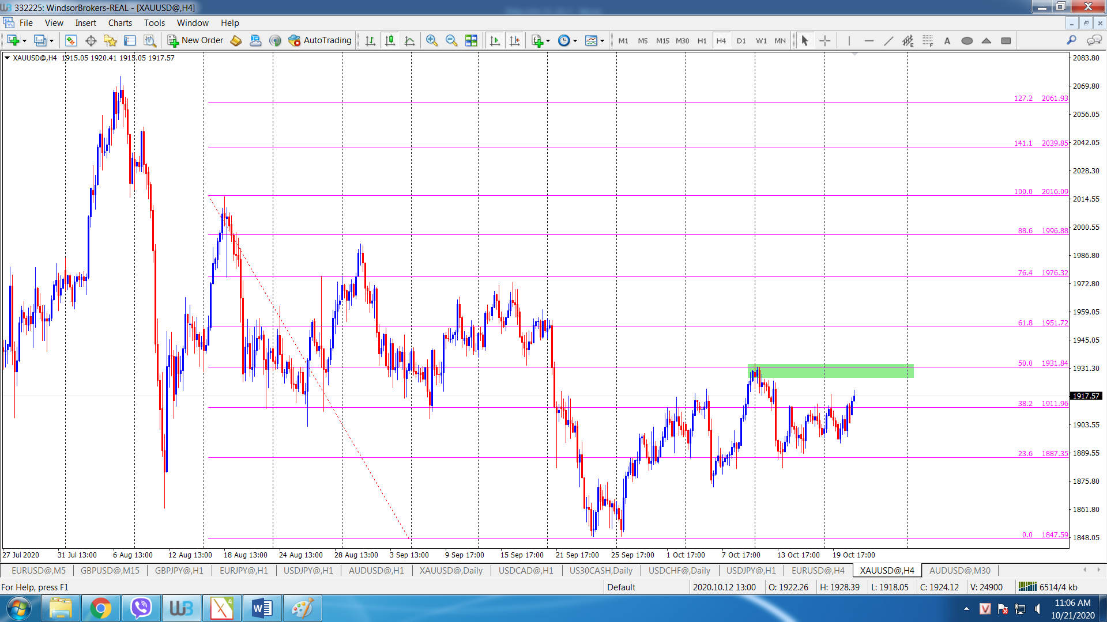Click the Signals icon beside AutoTrading
Screen dimensions: 1107x622
click(275, 40)
